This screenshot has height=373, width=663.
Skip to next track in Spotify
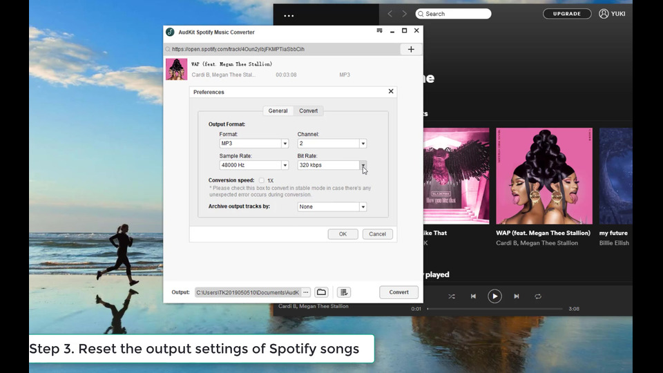coord(517,296)
